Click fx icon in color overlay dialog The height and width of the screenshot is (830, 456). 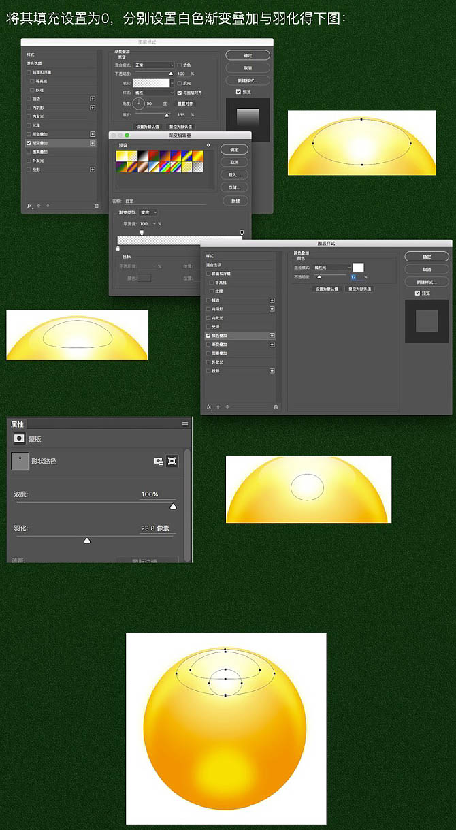coord(209,406)
